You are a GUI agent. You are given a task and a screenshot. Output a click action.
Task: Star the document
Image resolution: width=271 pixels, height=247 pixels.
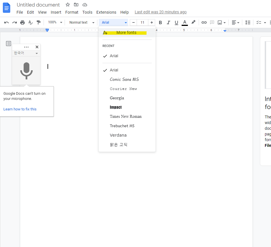pos(68,5)
